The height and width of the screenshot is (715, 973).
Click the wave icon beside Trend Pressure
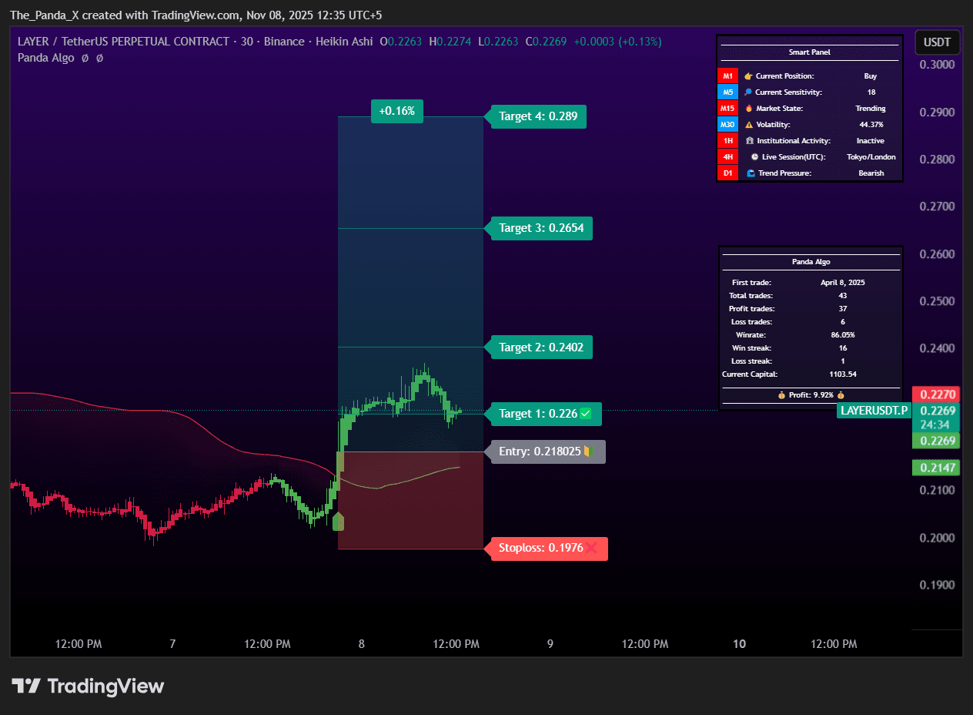tap(751, 173)
